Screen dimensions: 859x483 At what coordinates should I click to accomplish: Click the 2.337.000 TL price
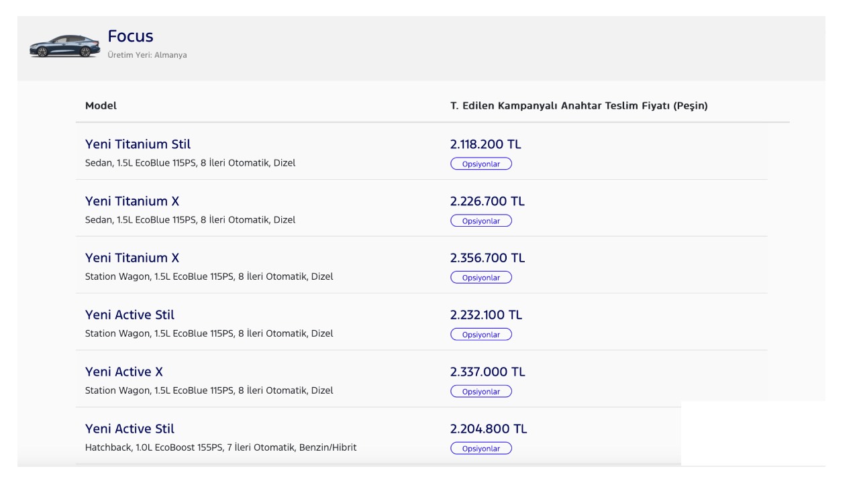point(488,372)
